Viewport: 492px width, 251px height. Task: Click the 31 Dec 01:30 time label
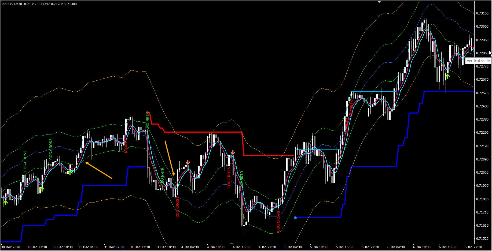[88, 247]
